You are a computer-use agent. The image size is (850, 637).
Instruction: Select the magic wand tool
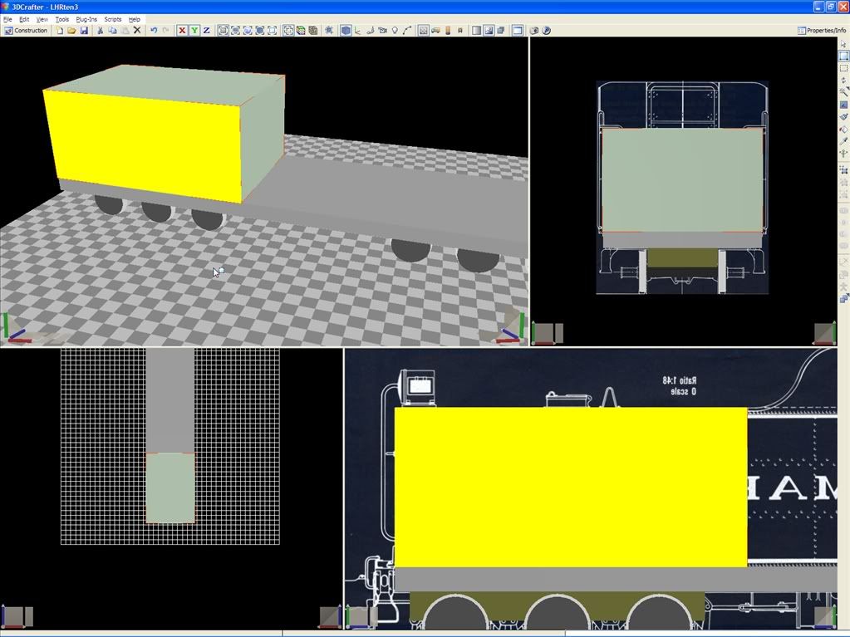coord(843,92)
